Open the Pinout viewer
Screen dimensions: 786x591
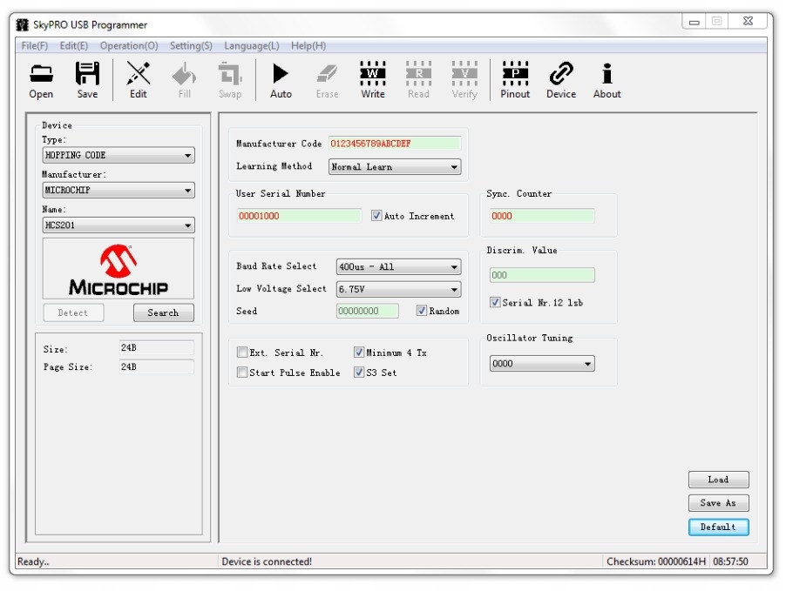click(515, 78)
